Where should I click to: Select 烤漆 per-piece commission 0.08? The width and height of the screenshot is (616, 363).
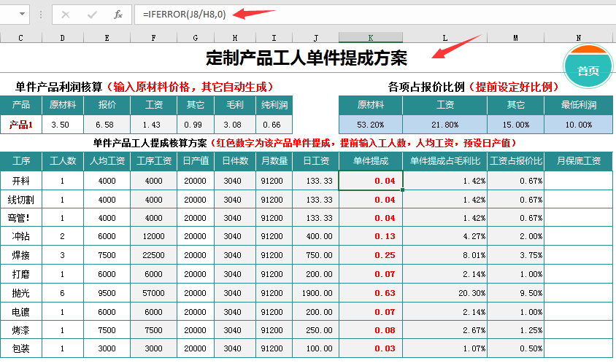coord(371,330)
